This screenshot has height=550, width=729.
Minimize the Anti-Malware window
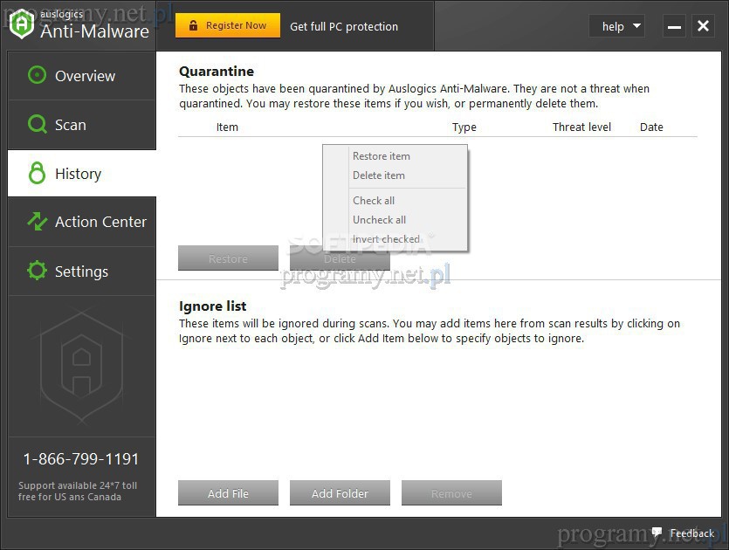pyautogui.click(x=674, y=26)
